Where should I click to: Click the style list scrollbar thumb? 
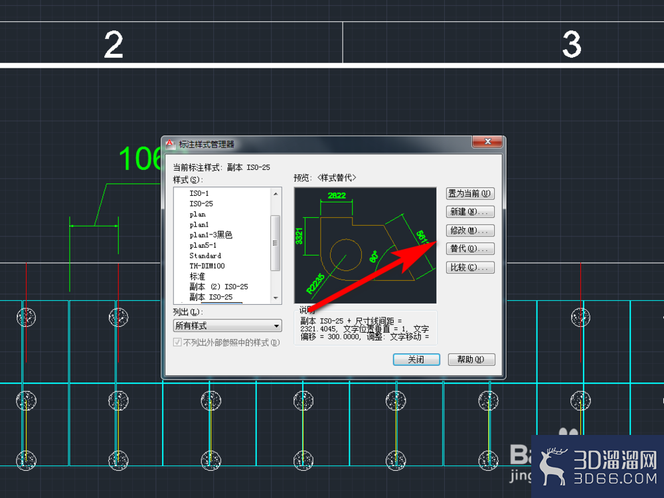tap(276, 243)
